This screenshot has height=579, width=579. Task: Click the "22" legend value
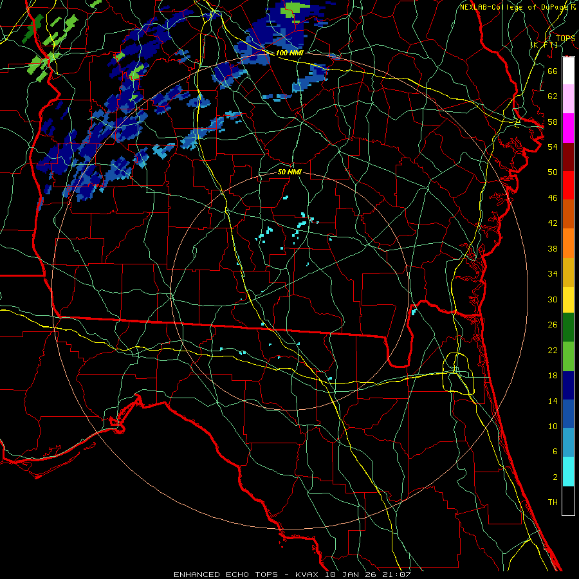point(553,350)
